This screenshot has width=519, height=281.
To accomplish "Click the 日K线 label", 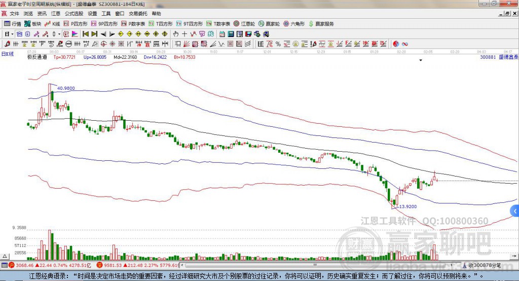I will point(8,54).
